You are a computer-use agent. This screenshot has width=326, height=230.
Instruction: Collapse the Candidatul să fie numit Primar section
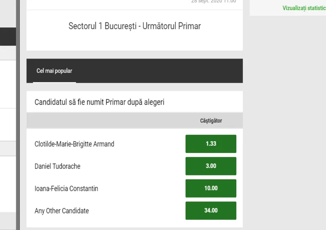tap(99, 102)
